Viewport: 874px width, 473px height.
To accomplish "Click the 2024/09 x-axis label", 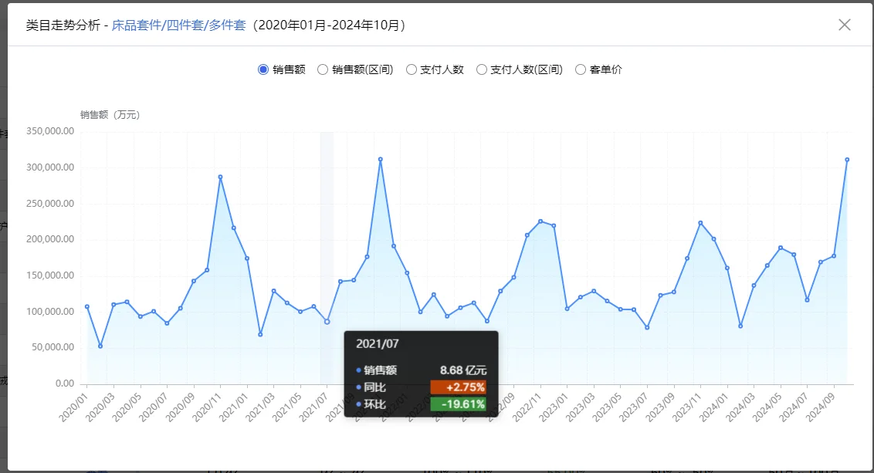I will pos(821,407).
